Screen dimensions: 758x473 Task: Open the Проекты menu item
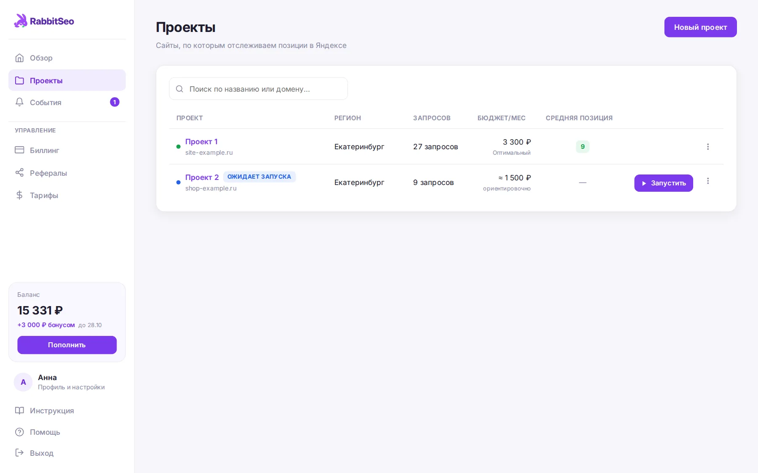click(67, 80)
